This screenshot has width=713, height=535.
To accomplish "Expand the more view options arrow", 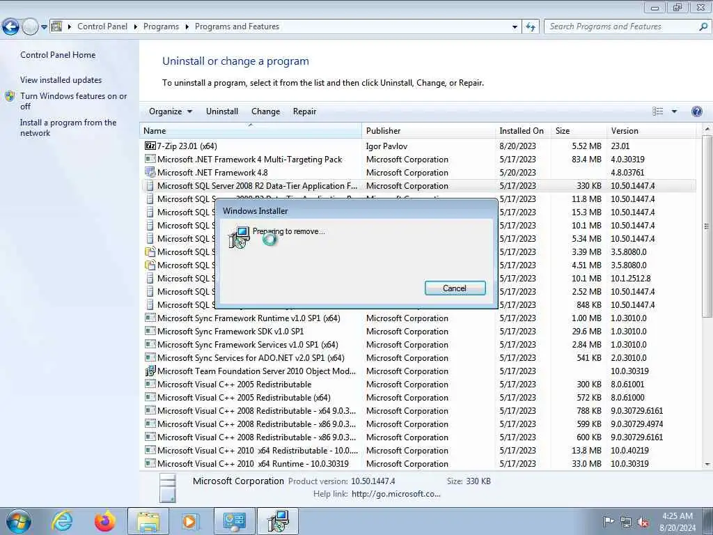I will 674,111.
